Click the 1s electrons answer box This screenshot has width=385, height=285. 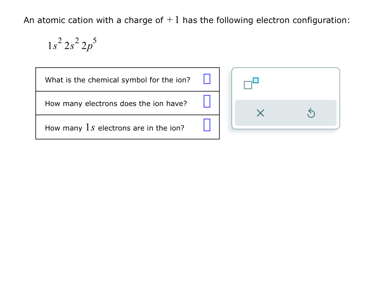pyautogui.click(x=207, y=125)
